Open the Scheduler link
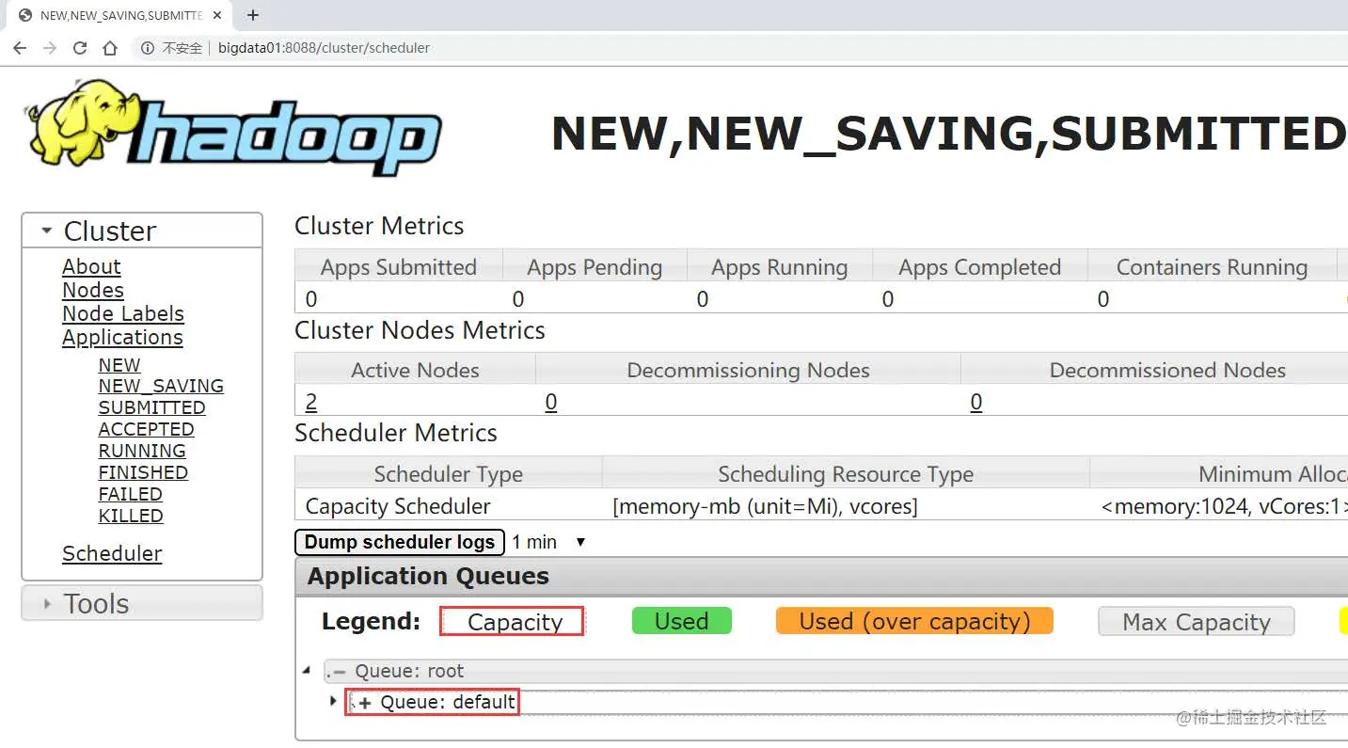Screen dimensions: 1348x748 [x=112, y=554]
